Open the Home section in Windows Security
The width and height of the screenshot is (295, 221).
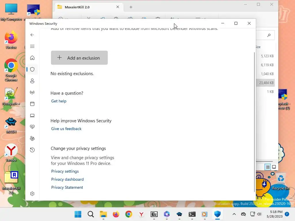tap(32, 58)
